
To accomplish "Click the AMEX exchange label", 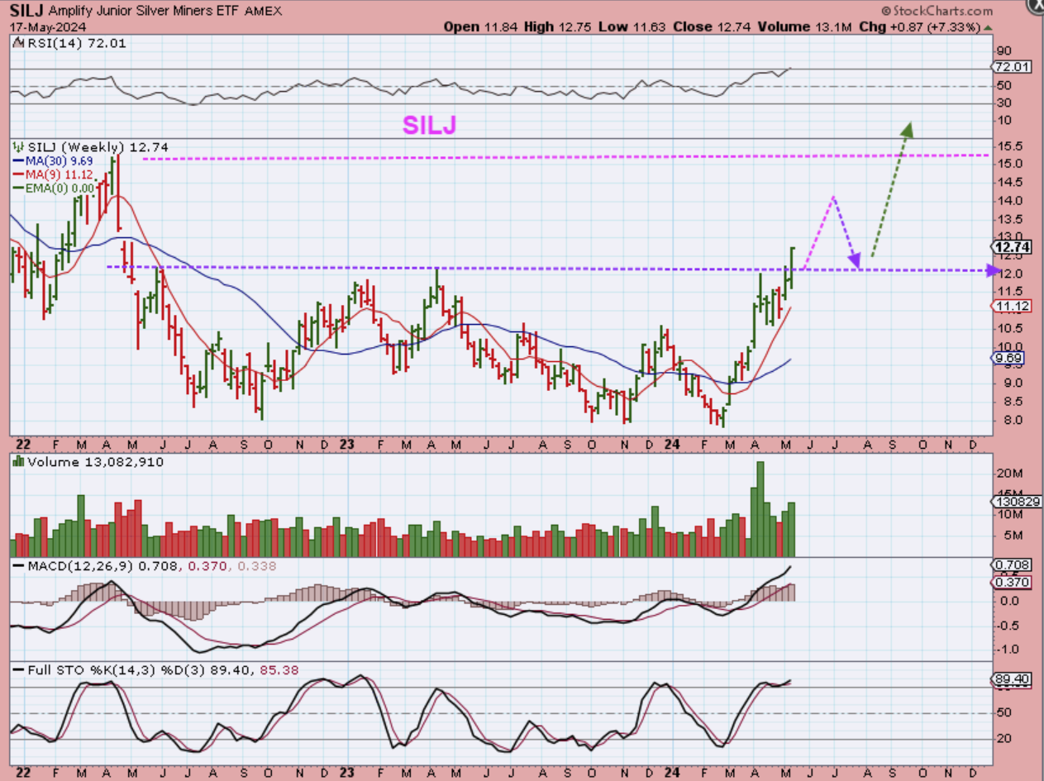I will 265,12.
